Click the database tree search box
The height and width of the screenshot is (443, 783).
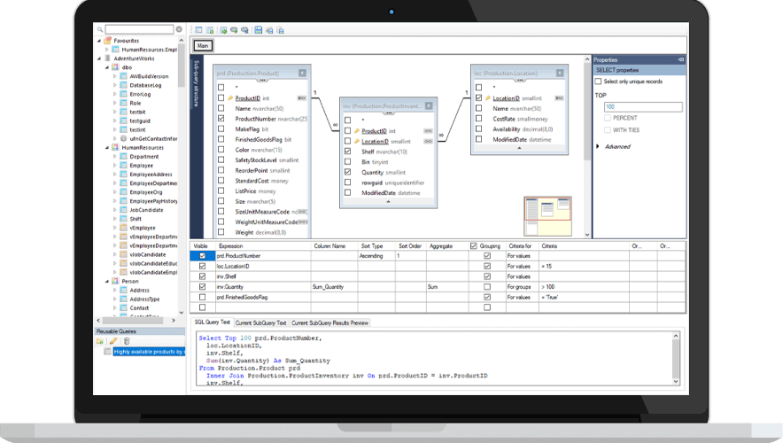point(139,29)
